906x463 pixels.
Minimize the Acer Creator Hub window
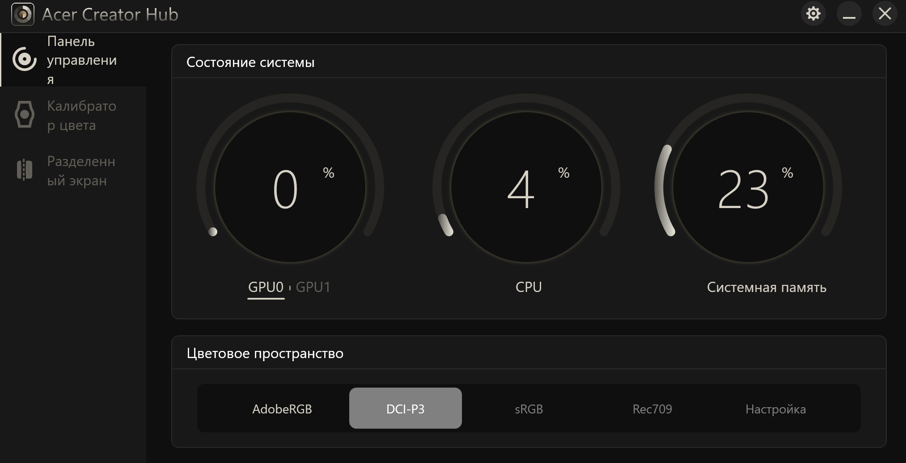849,14
